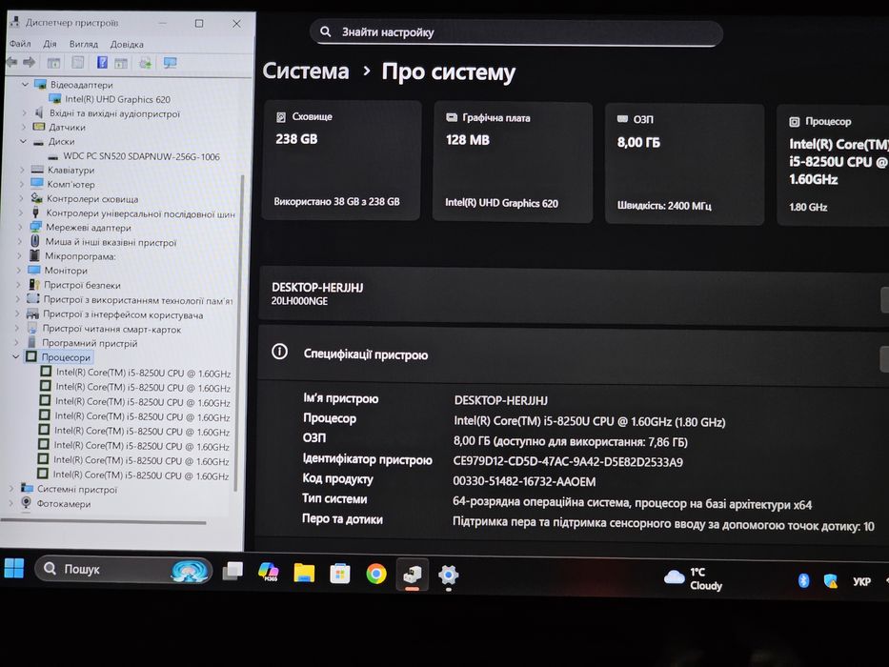Open Microsoft Store from the taskbar
889x667 pixels.
tap(340, 574)
